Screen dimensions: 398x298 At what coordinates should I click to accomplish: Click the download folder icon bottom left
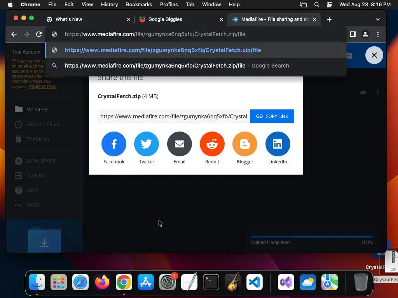(x=44, y=241)
